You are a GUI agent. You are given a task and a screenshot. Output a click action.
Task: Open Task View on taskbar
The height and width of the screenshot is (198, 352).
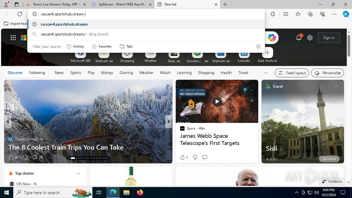click(99, 193)
